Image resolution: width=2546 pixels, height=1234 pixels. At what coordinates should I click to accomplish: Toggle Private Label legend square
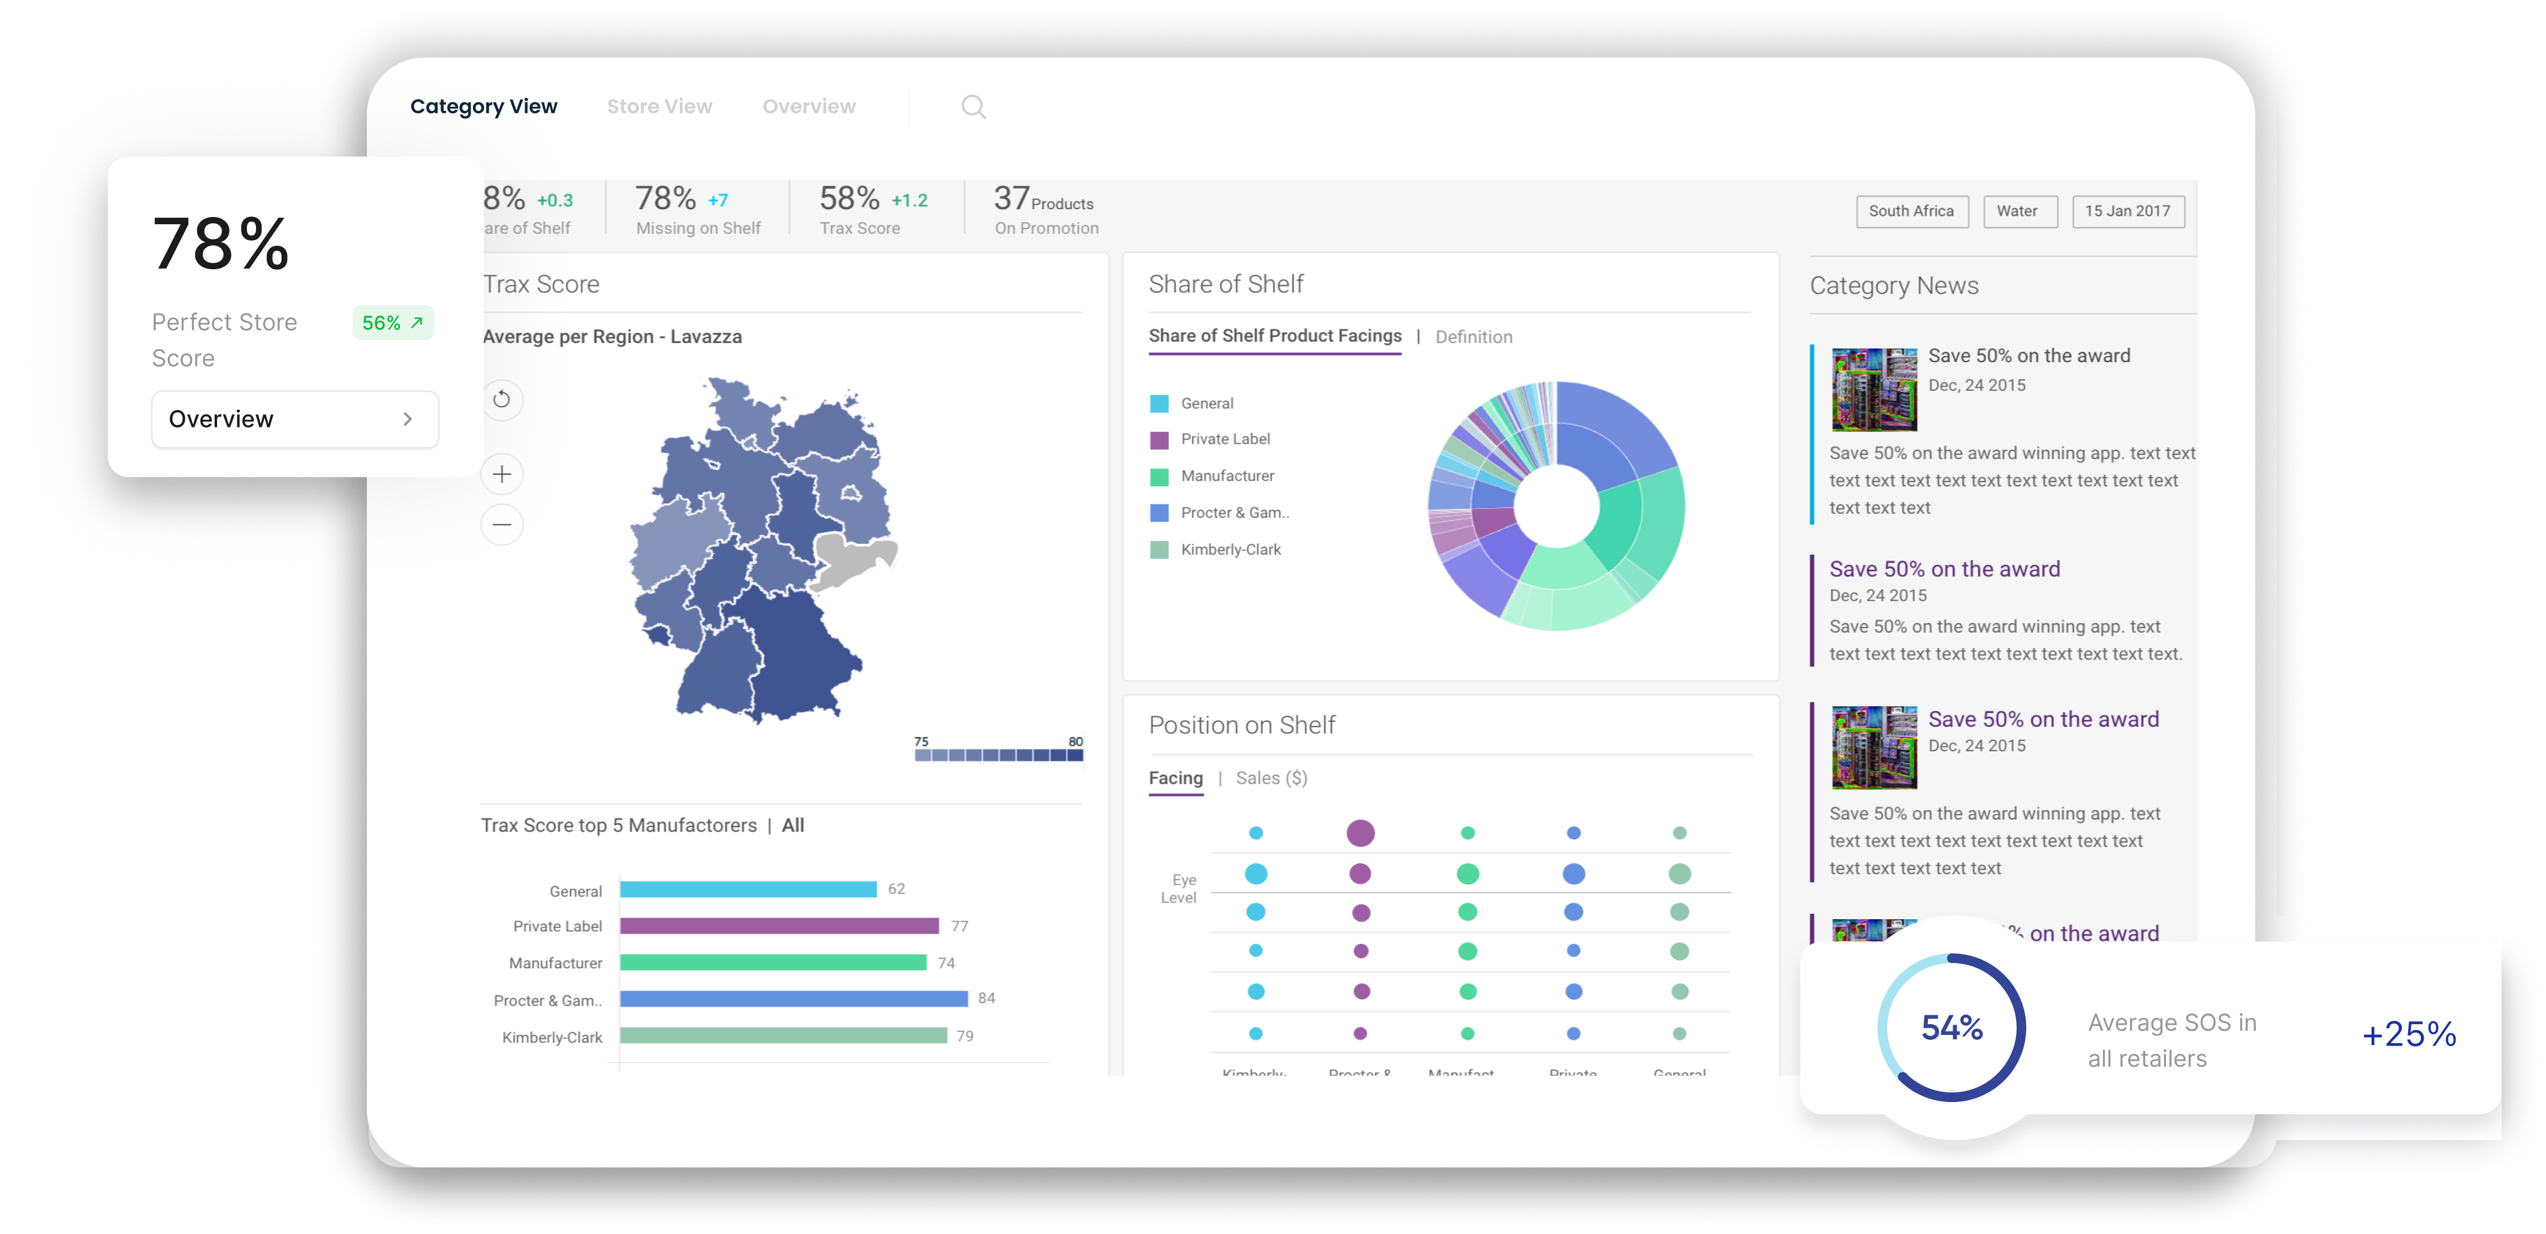point(1159,440)
